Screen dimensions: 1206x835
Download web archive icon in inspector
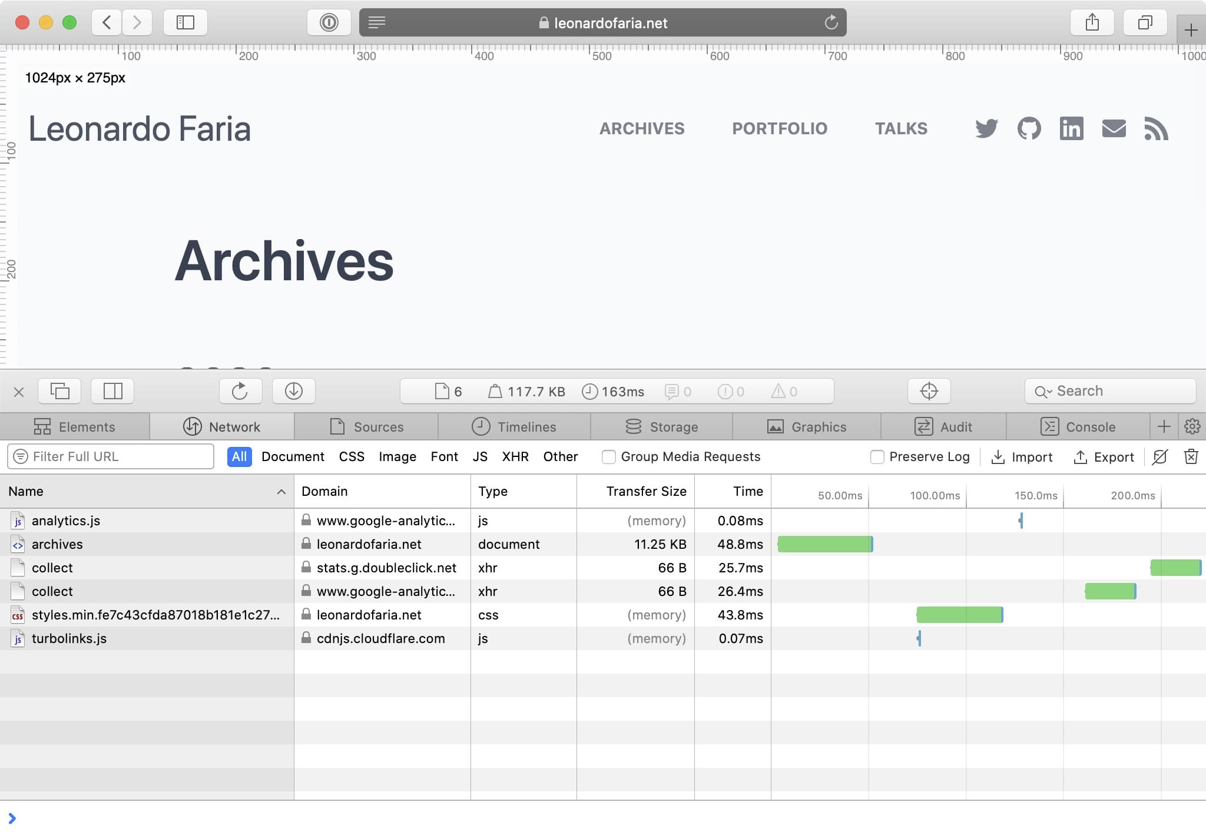pyautogui.click(x=293, y=391)
